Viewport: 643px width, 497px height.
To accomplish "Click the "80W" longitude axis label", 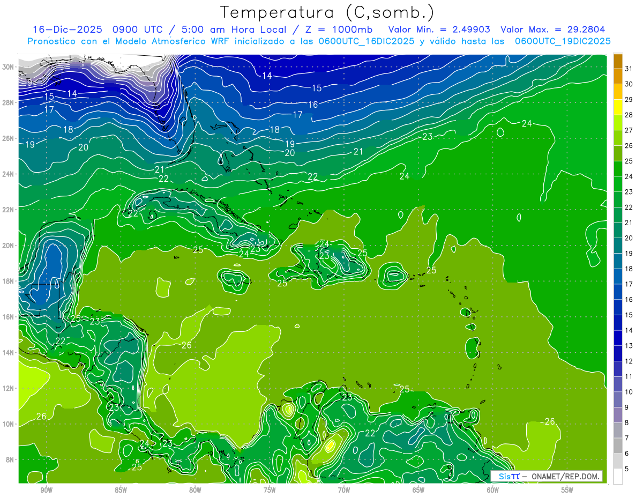I will (x=195, y=490).
